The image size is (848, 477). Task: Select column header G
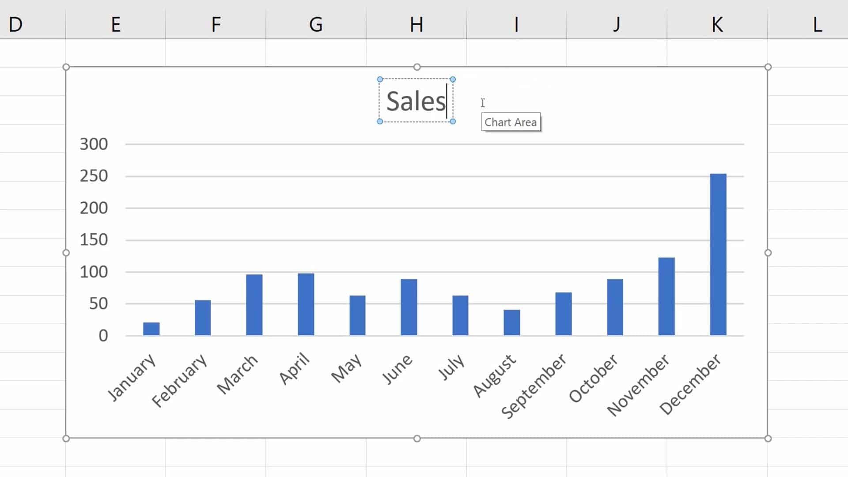[316, 24]
